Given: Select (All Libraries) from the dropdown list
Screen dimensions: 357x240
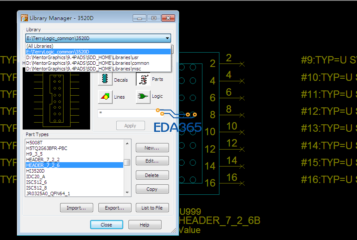Looking at the screenshot, I should 98,46.
